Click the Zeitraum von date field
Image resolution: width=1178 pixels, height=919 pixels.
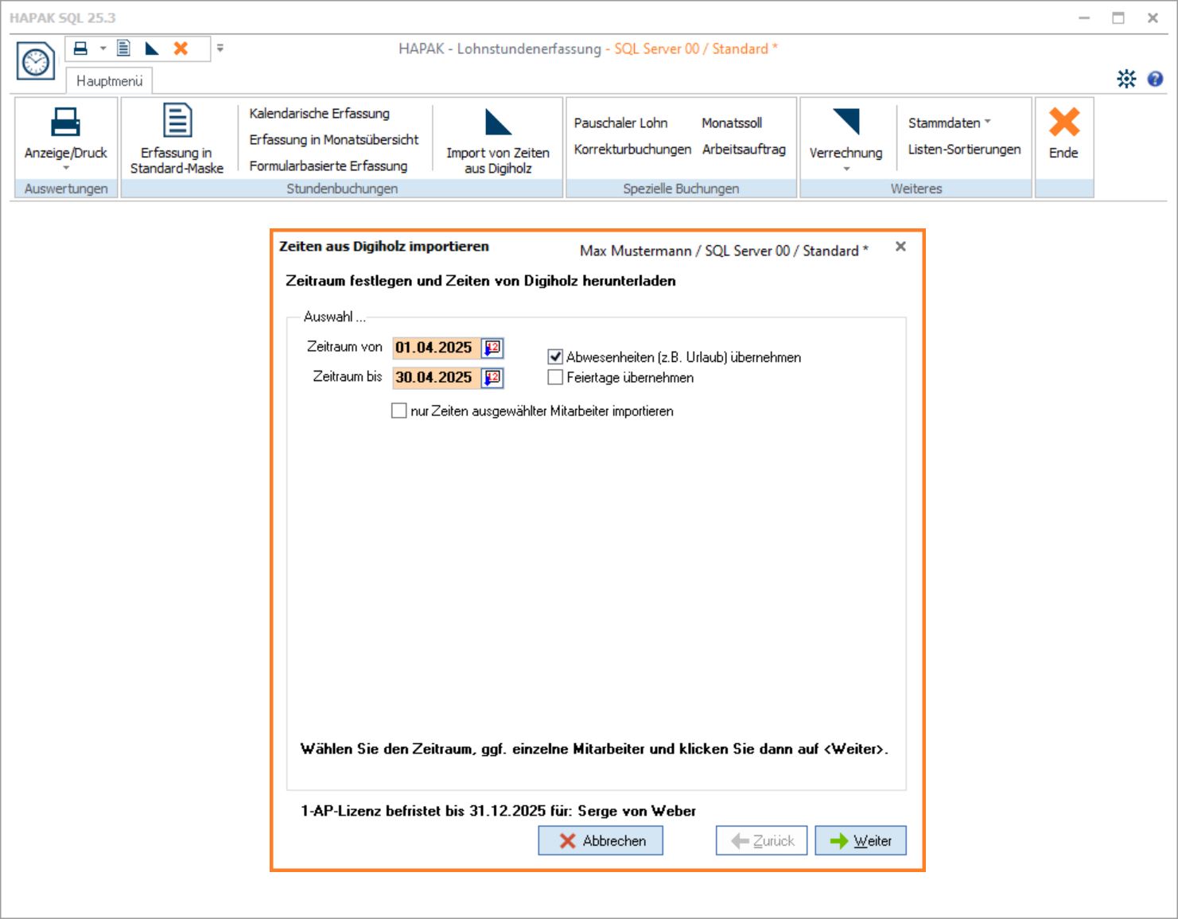point(435,348)
